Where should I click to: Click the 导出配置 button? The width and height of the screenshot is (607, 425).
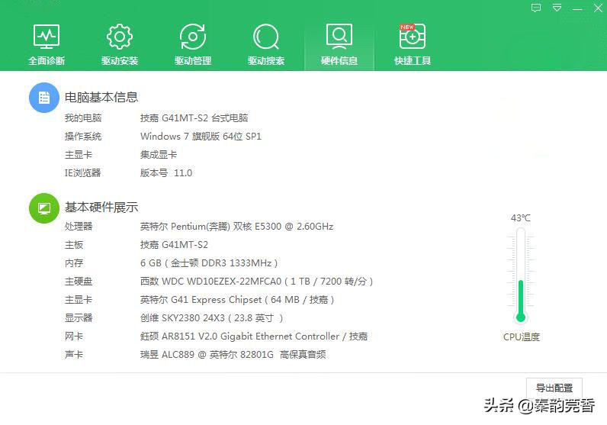pyautogui.click(x=554, y=388)
